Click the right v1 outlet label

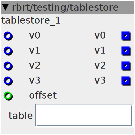tap(100, 50)
